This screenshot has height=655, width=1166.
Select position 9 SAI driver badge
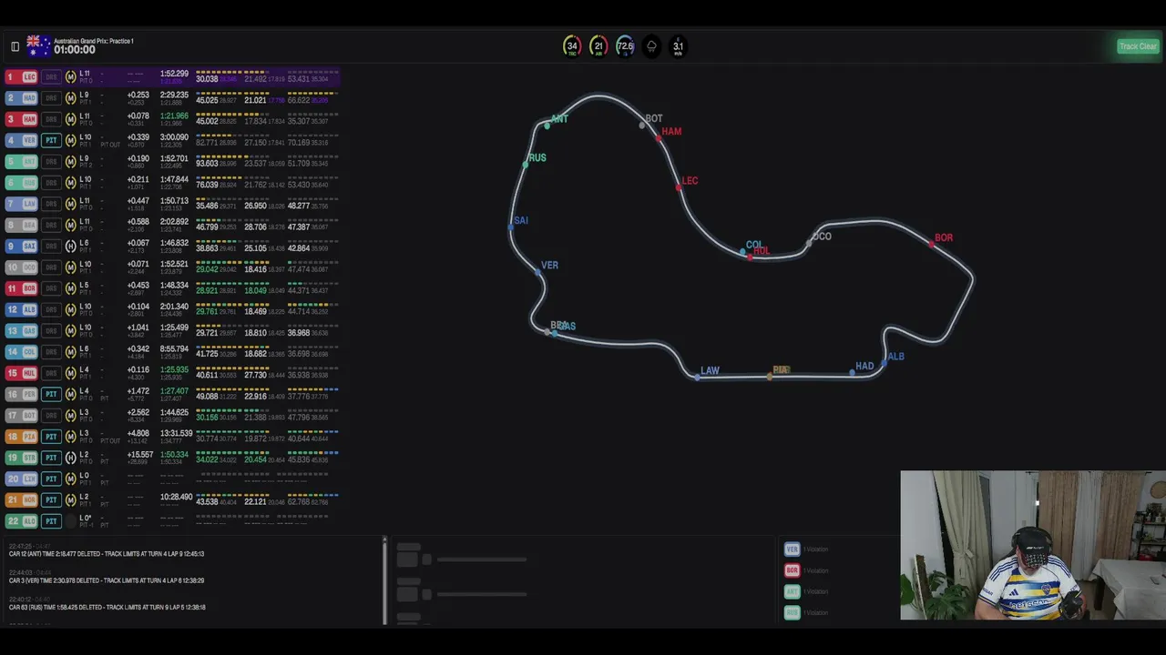pos(22,247)
